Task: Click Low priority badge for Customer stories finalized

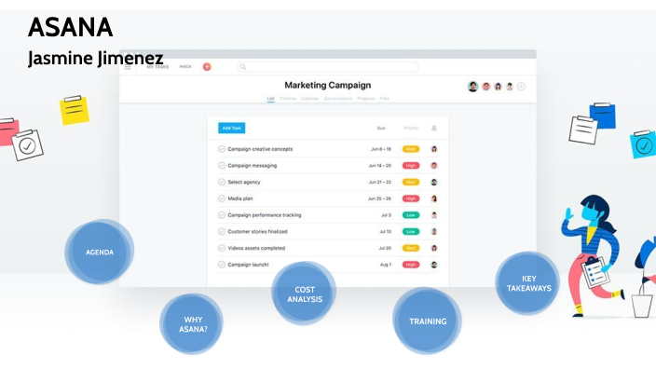Action: click(411, 231)
